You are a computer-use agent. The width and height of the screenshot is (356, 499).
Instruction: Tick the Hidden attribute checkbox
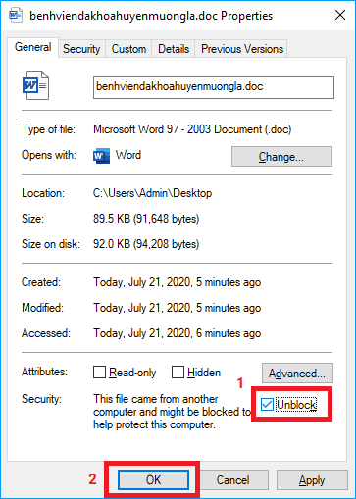(178, 373)
